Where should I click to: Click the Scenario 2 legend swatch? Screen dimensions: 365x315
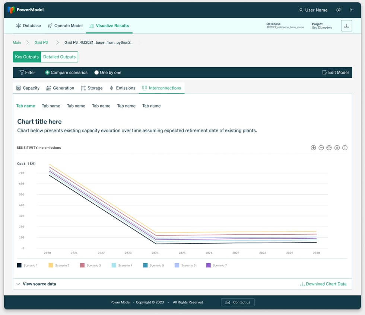tap(51, 265)
